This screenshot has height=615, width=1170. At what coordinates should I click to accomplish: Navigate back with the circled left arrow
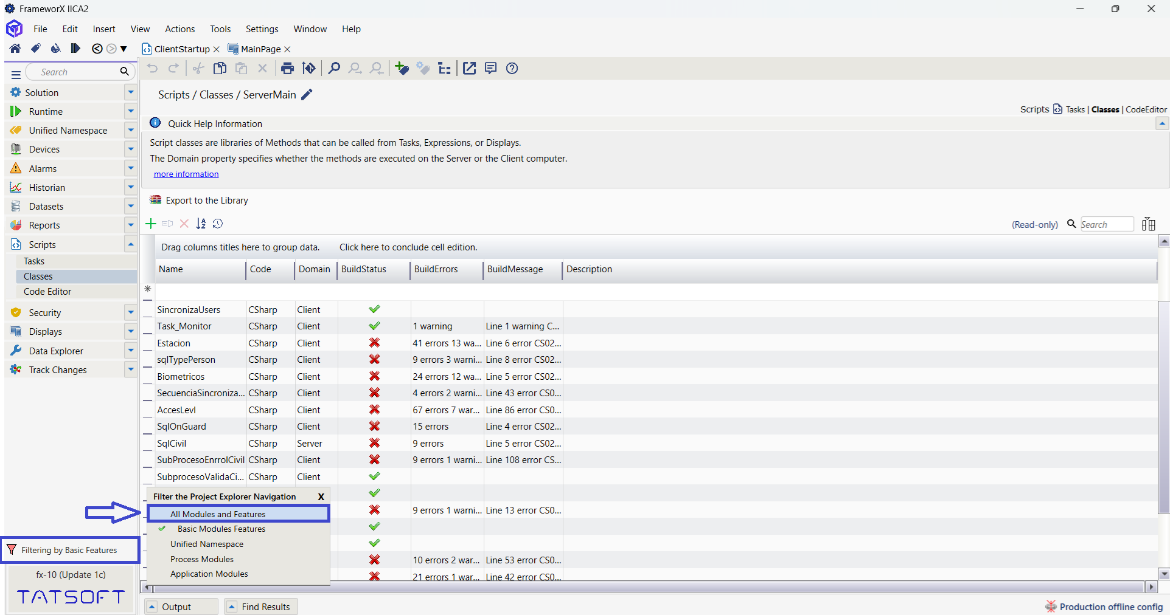pos(97,49)
